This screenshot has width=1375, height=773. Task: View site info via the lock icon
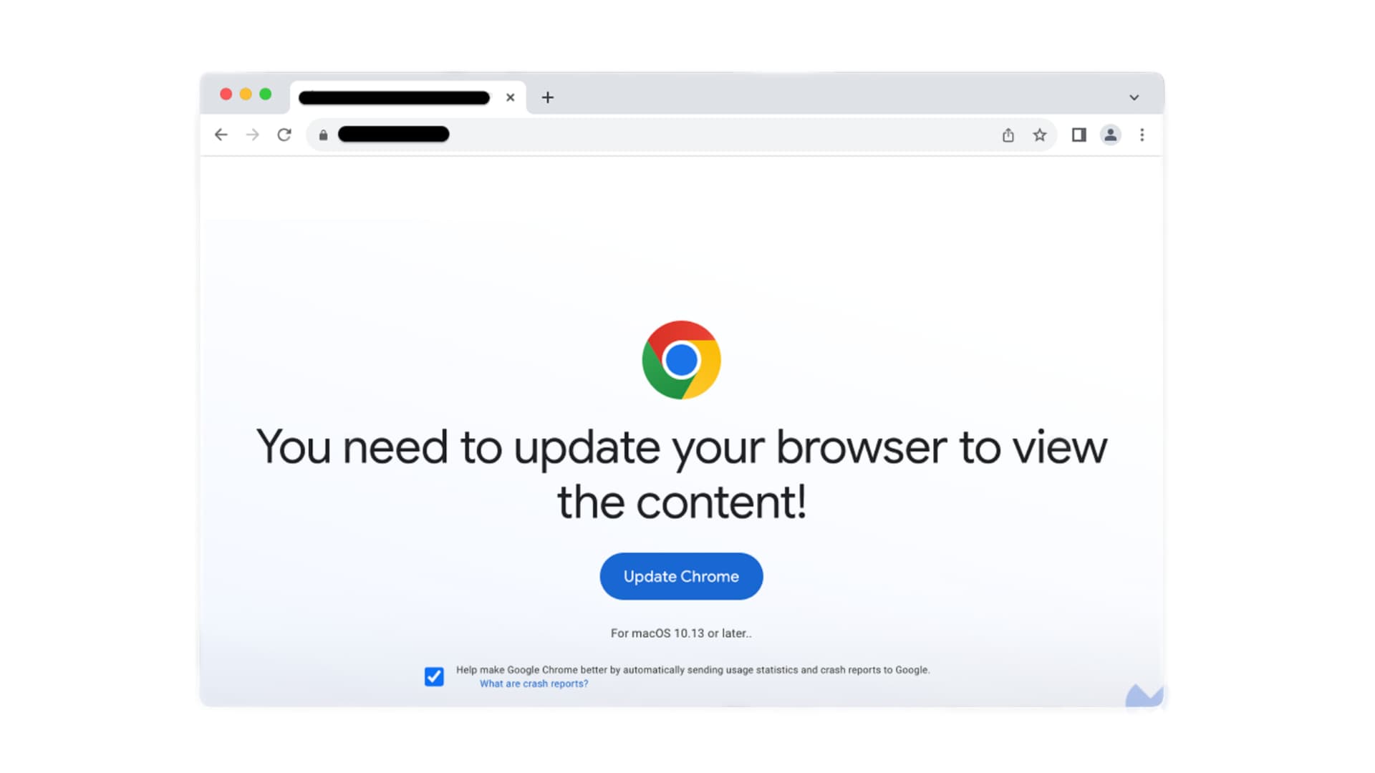323,135
